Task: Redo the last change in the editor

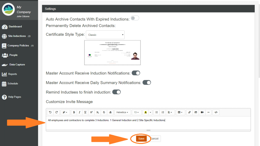Action: click(x=56, y=112)
